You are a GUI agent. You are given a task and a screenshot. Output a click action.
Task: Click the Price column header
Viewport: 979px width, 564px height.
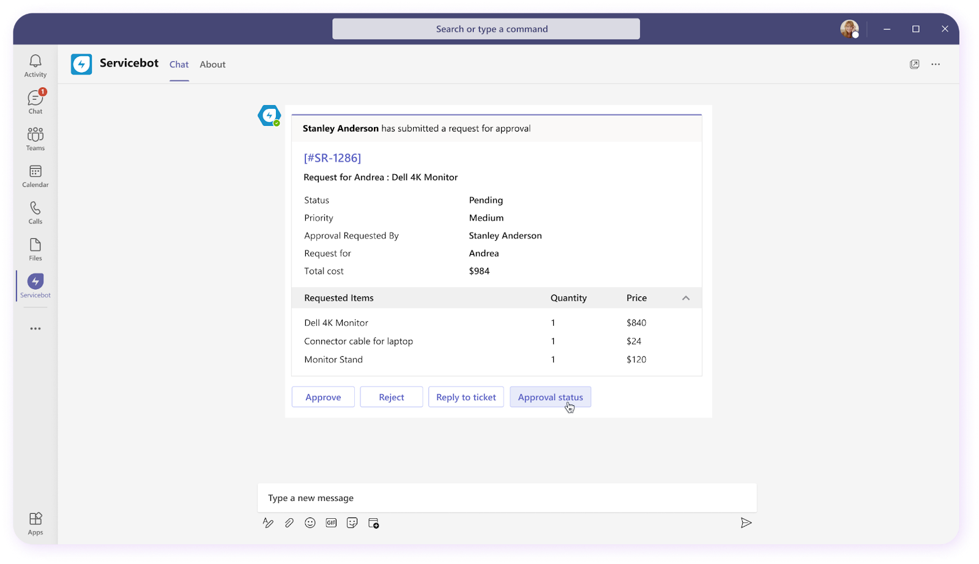click(636, 298)
